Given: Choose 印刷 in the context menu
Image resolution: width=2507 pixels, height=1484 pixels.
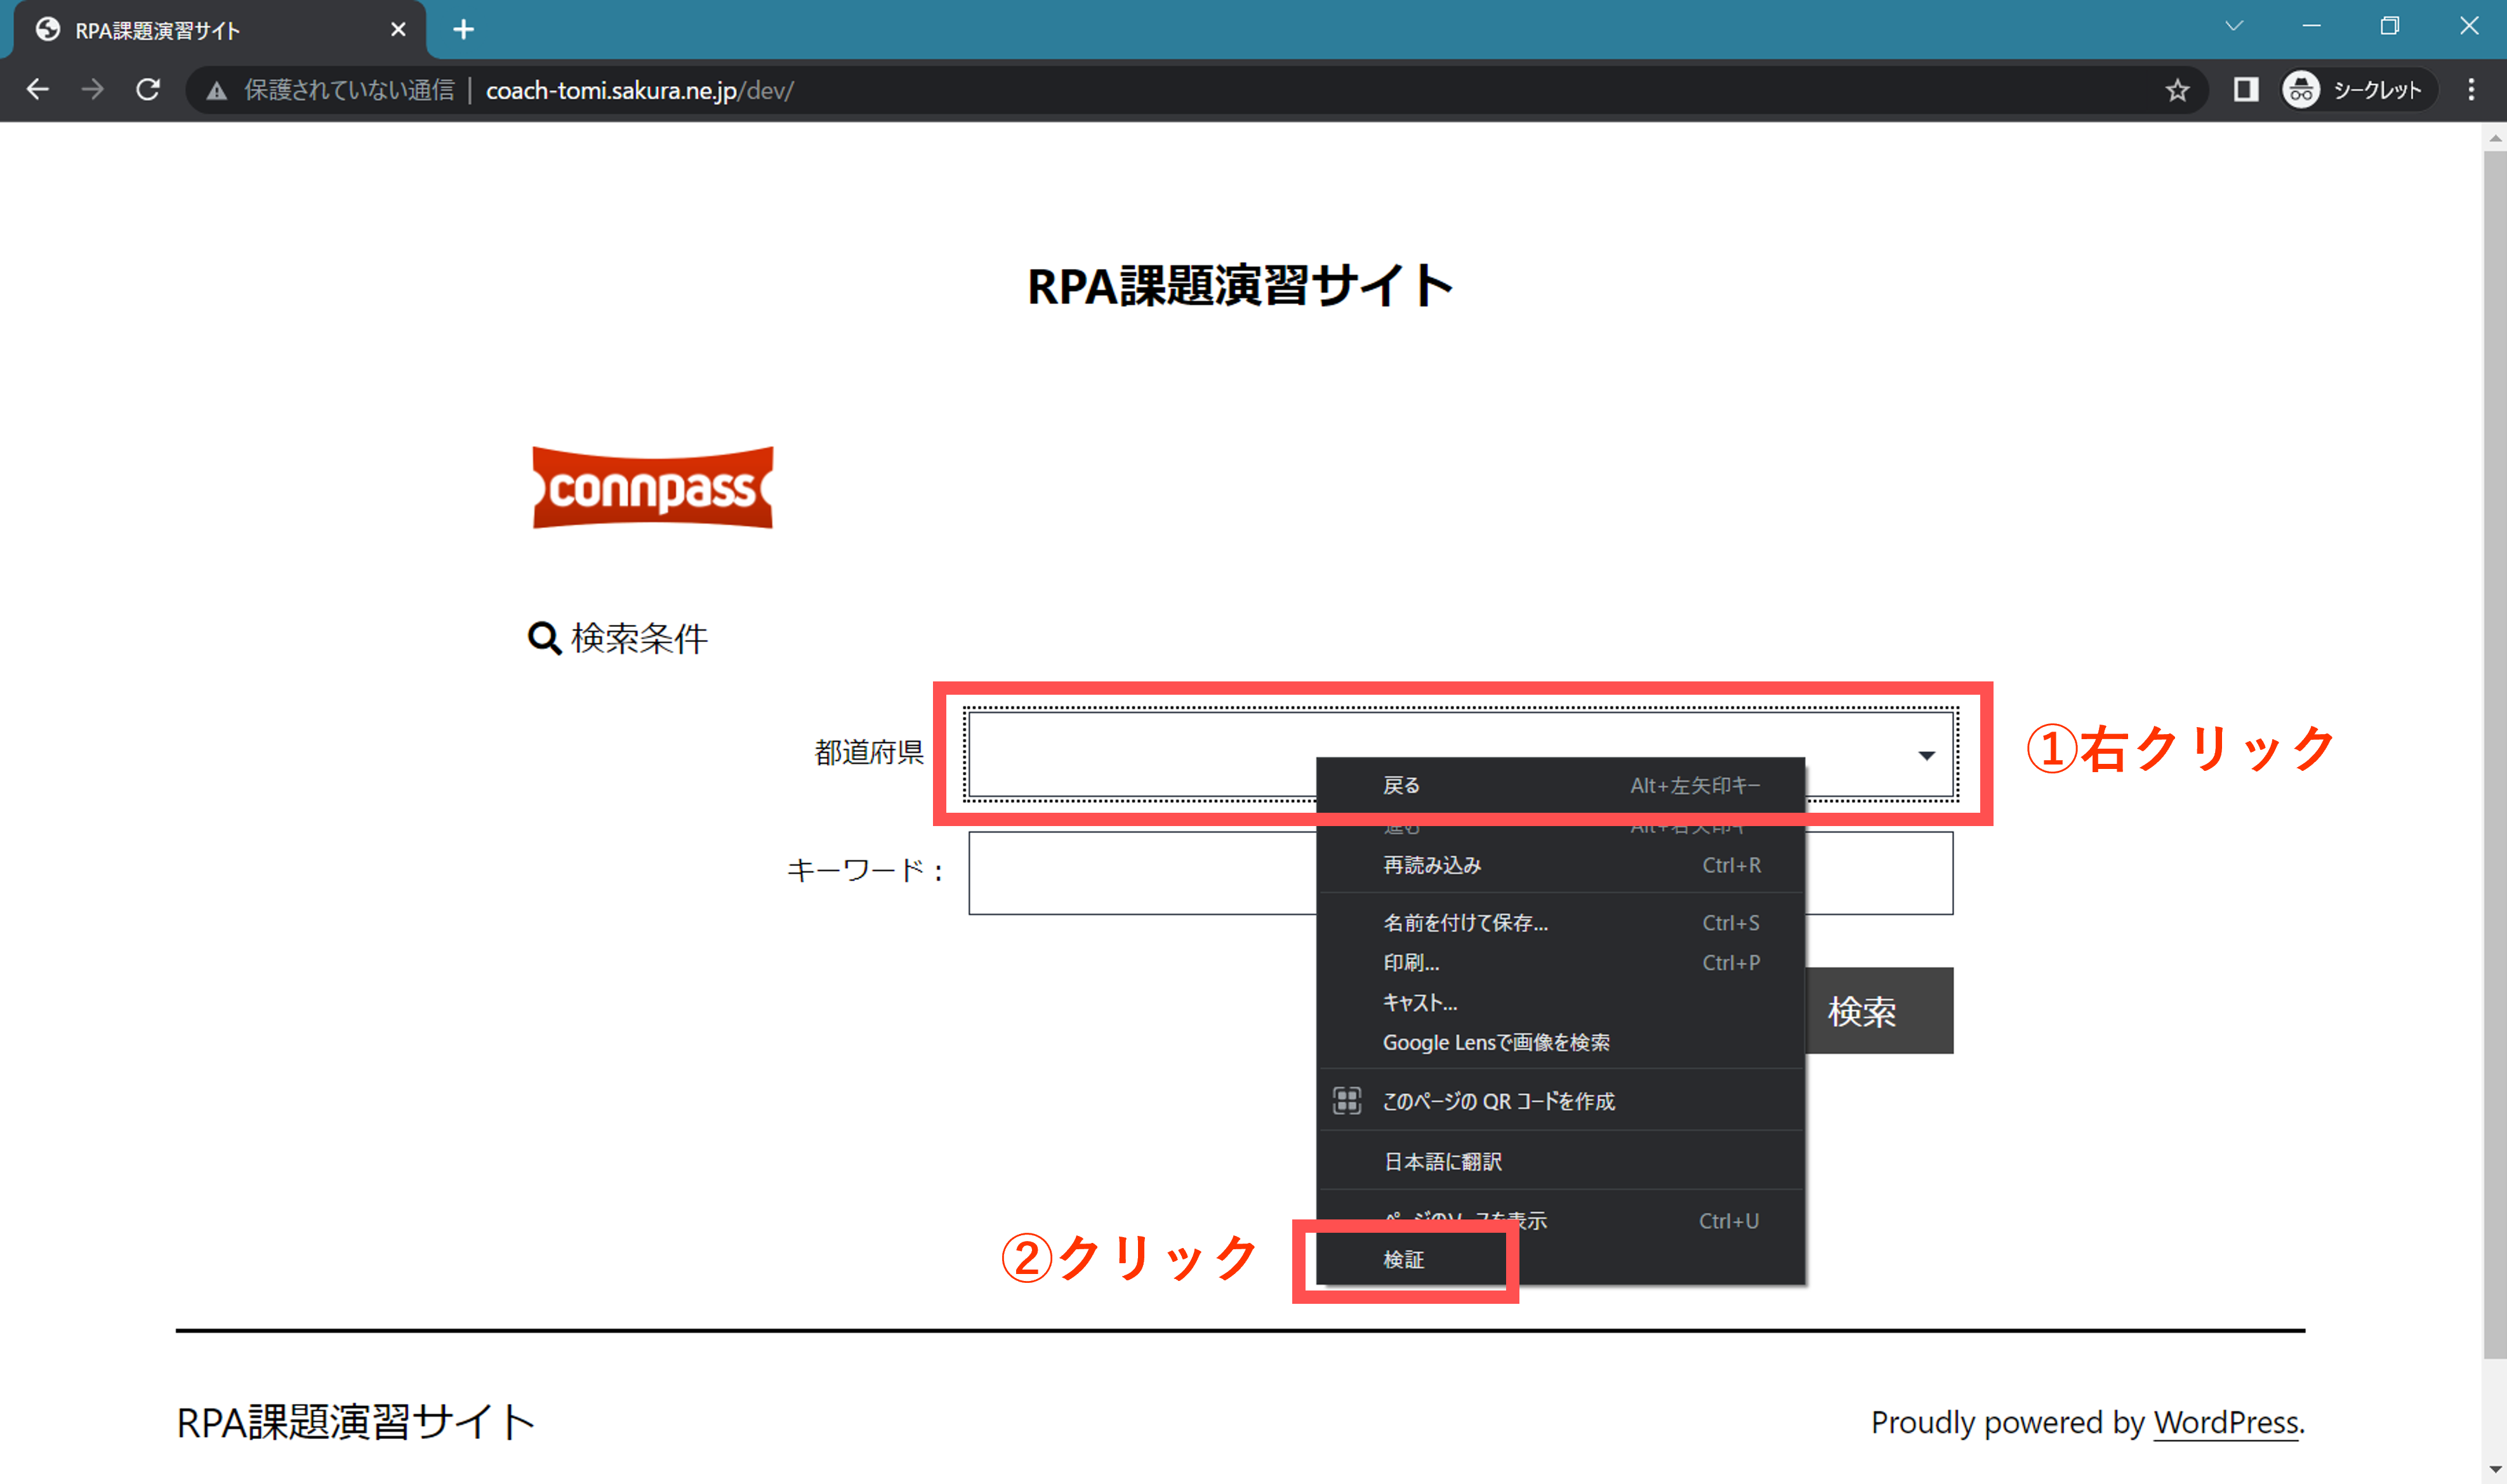Looking at the screenshot, I should click(x=1561, y=962).
